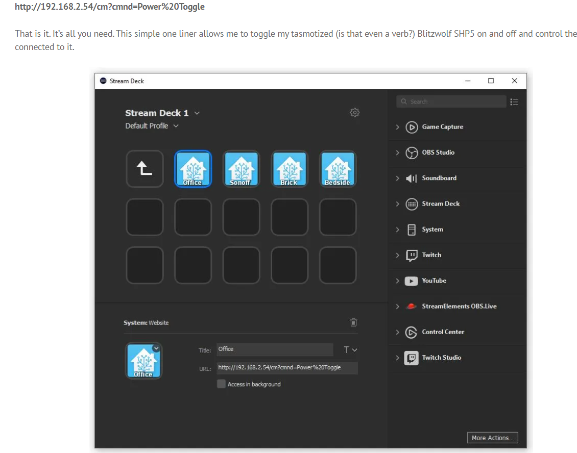The width and height of the screenshot is (577, 453).
Task: Close the Stream Deck window
Action: pyautogui.click(x=514, y=81)
